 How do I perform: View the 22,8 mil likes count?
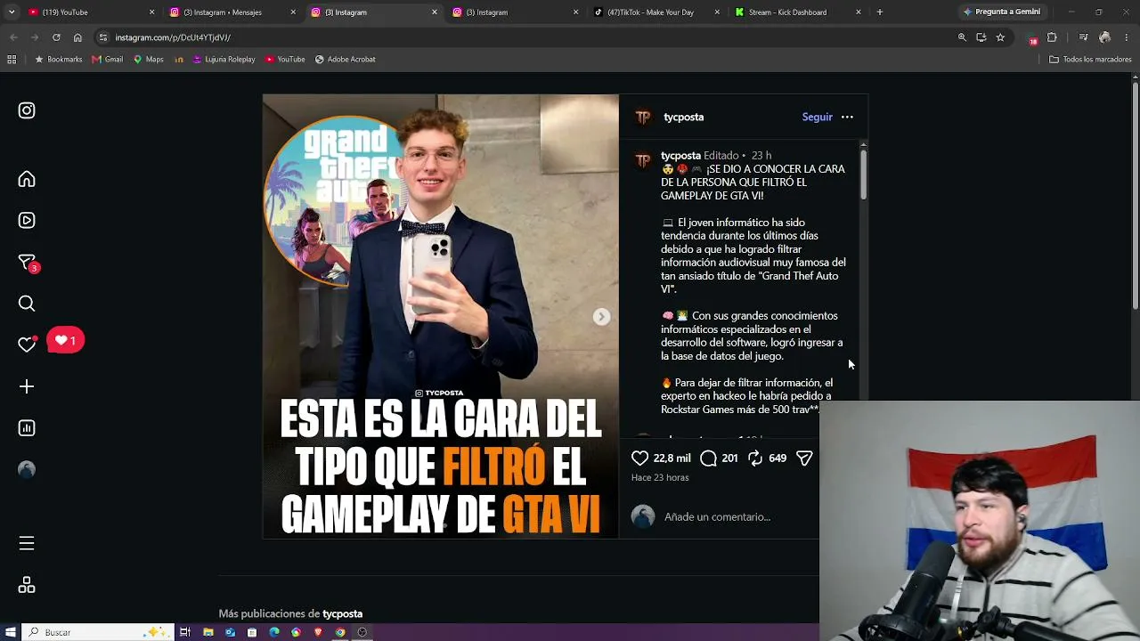(x=672, y=458)
